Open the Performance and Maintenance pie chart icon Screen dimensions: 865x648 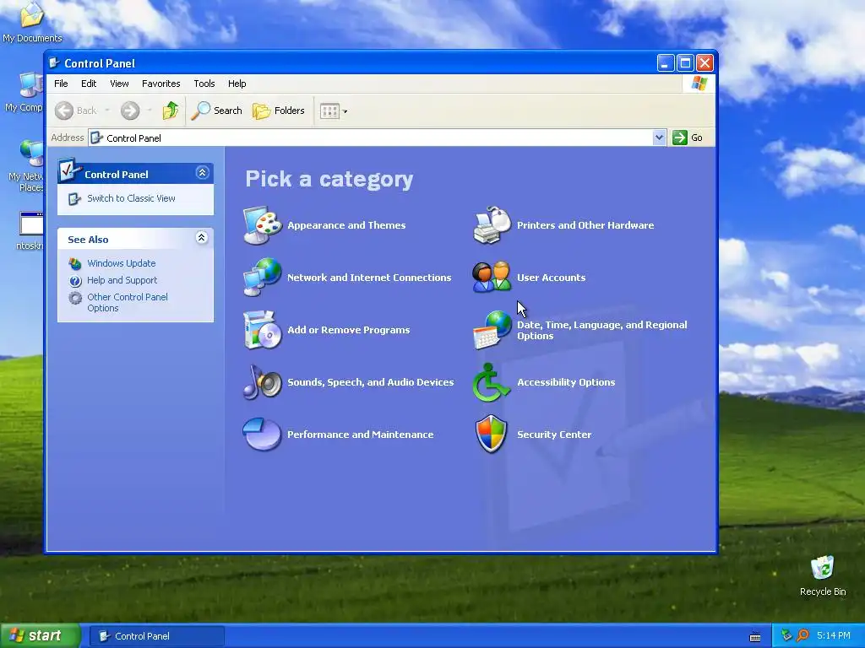click(x=263, y=435)
